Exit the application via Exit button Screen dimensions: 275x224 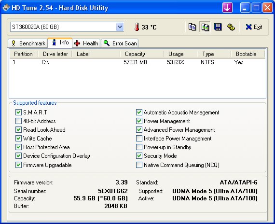pos(254,27)
